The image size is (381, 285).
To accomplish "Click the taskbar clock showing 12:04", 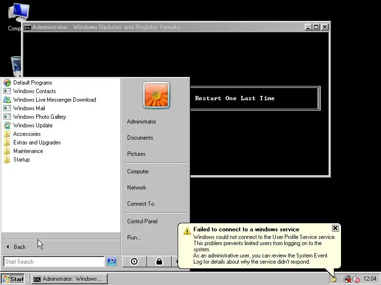I will pyautogui.click(x=370, y=279).
